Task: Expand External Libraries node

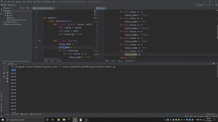Action: point(3,22)
